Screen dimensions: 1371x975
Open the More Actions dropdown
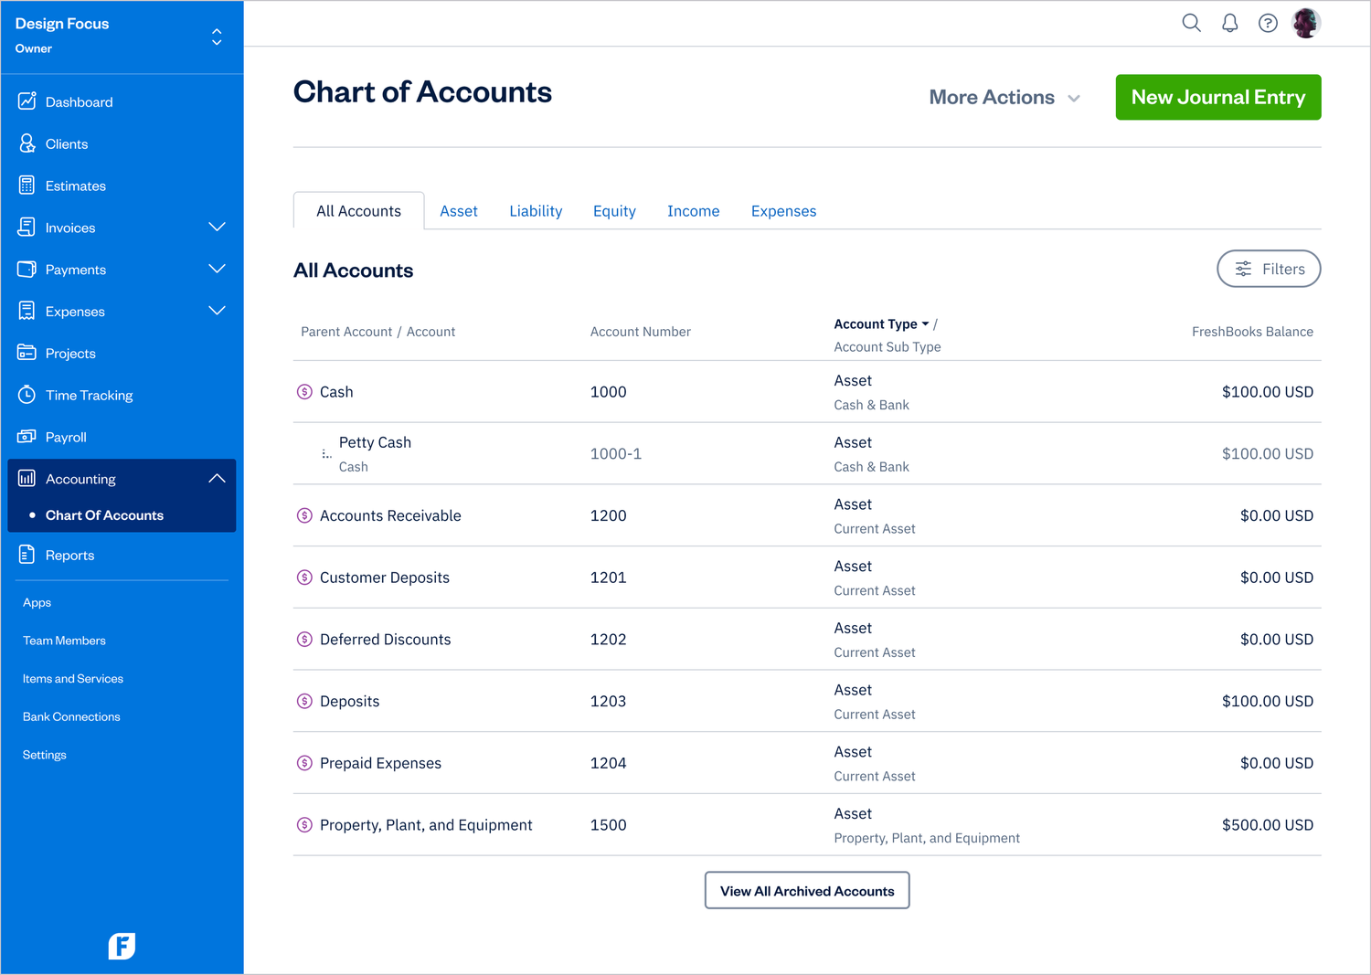pos(1004,97)
